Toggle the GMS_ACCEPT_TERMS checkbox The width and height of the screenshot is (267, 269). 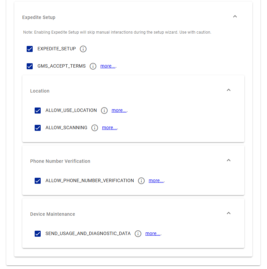point(30,66)
